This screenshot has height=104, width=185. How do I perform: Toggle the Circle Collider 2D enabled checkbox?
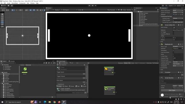point(164,25)
